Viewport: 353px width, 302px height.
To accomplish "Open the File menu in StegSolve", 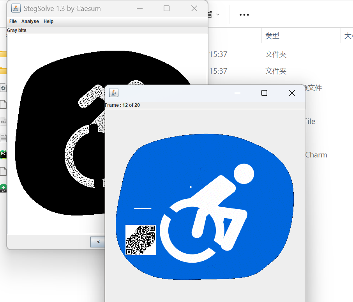I will pos(13,21).
